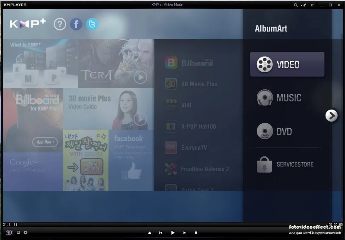Open the Billboard app in the list

tap(189, 63)
